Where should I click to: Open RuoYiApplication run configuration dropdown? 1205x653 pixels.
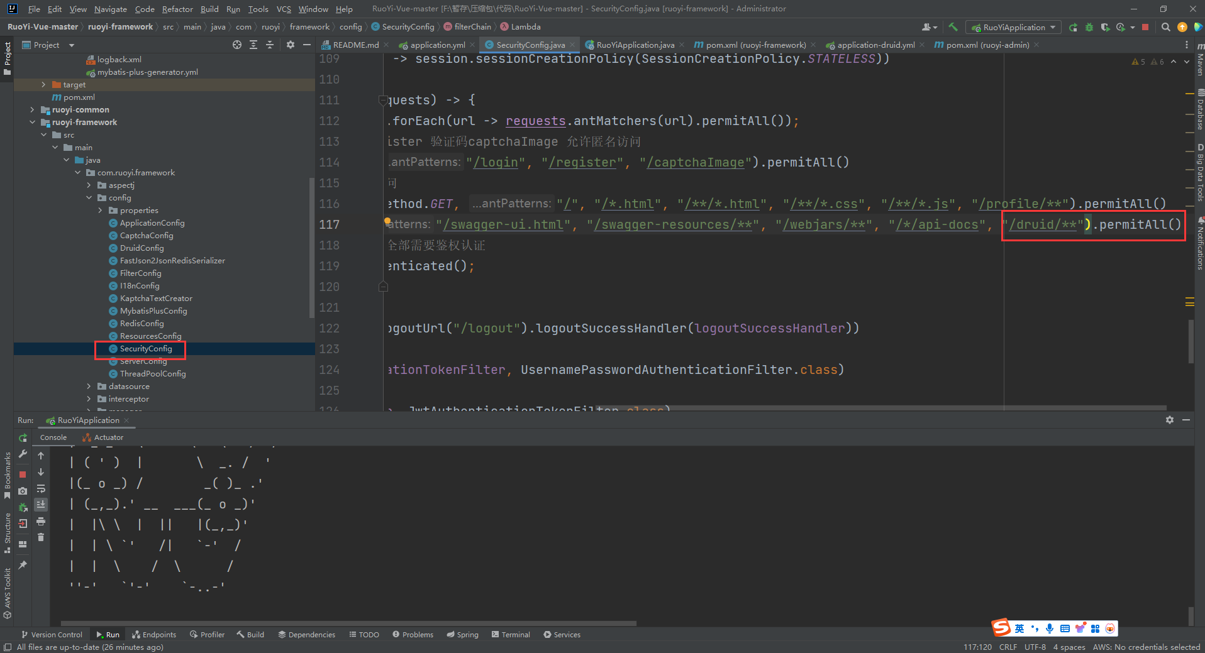(x=1014, y=27)
